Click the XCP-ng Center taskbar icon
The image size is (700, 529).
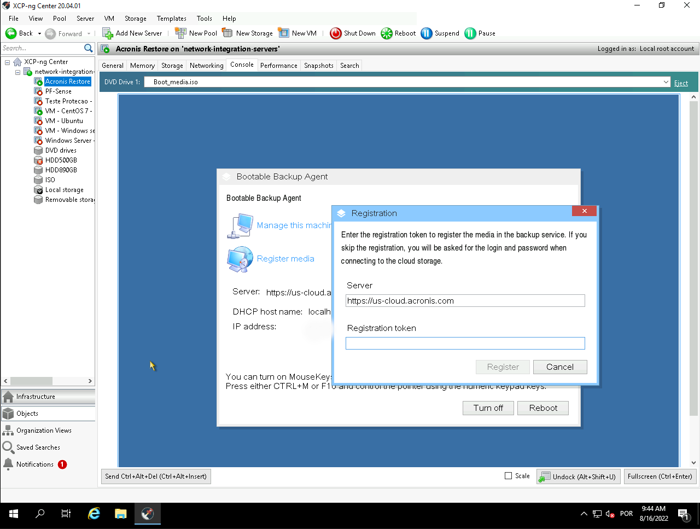click(x=147, y=514)
